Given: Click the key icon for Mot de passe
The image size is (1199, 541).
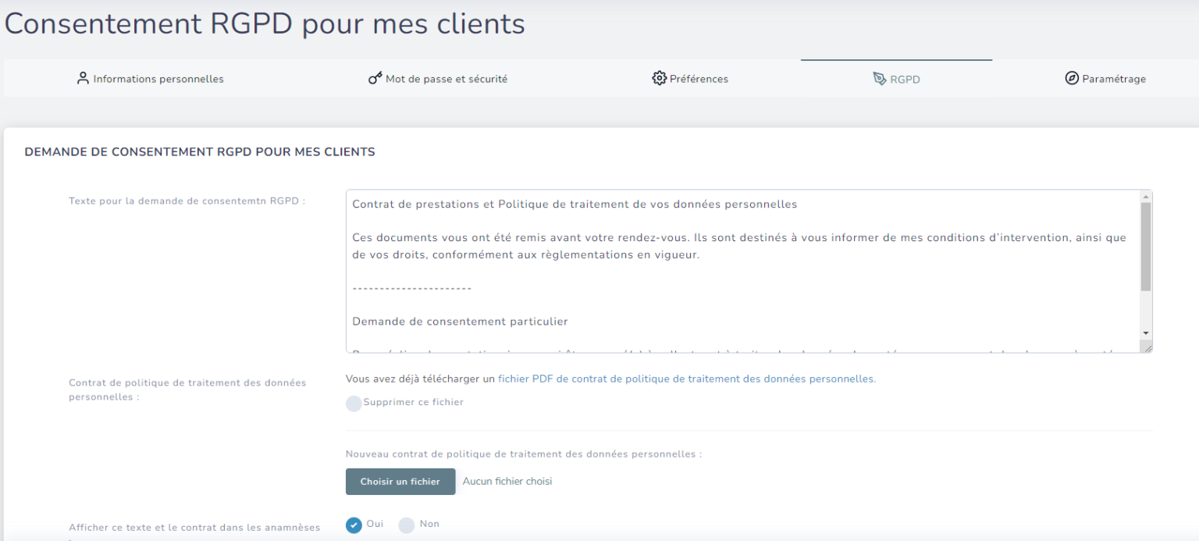Looking at the screenshot, I should [x=375, y=79].
